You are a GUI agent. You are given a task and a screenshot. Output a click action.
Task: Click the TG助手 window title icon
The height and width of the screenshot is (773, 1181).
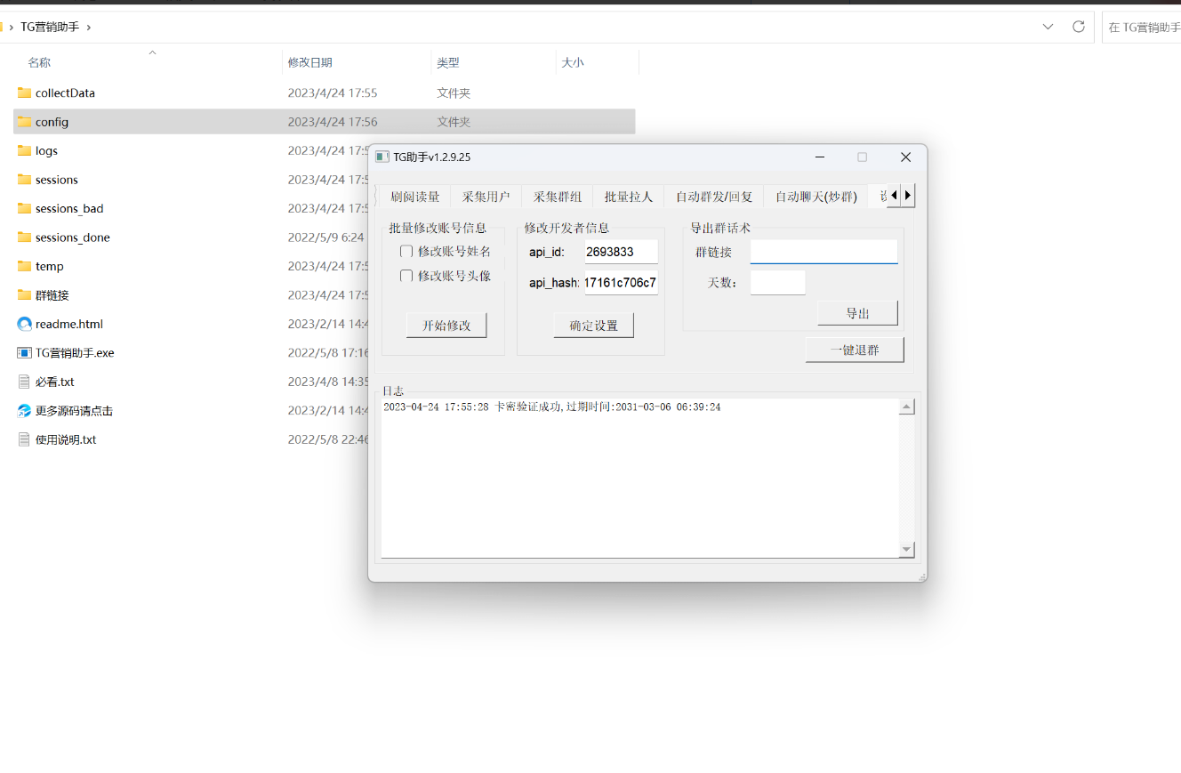[382, 157]
